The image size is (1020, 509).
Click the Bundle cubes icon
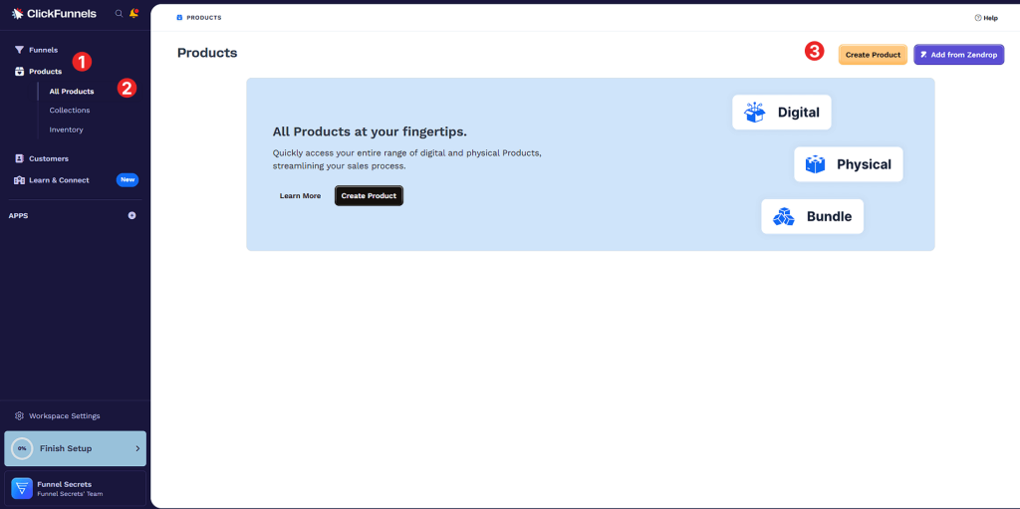coord(783,216)
